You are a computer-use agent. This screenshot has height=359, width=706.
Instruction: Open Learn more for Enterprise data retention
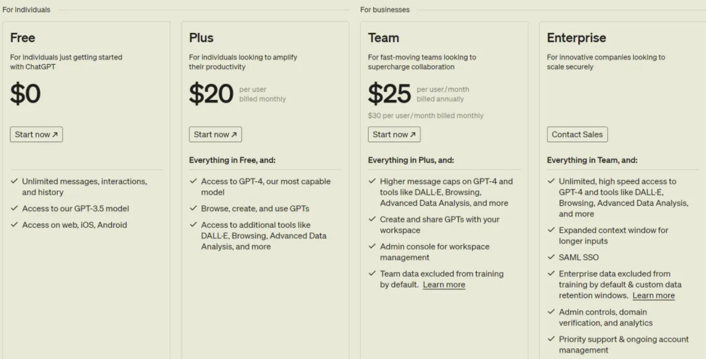pos(653,295)
